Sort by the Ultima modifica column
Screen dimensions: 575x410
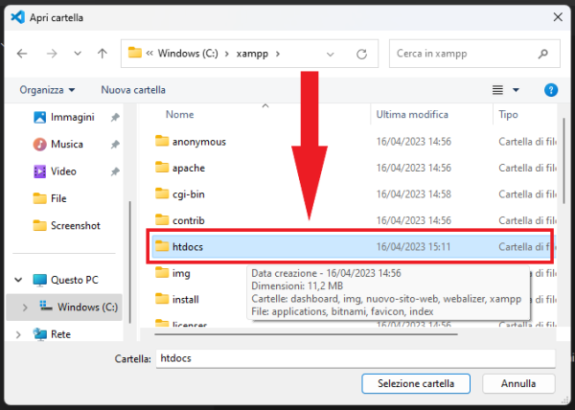coord(412,115)
